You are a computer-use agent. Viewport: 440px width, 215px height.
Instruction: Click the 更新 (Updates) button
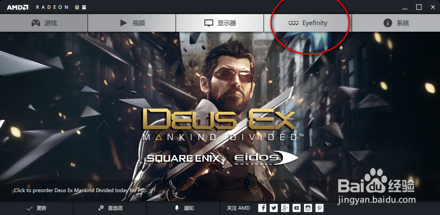(x=37, y=208)
